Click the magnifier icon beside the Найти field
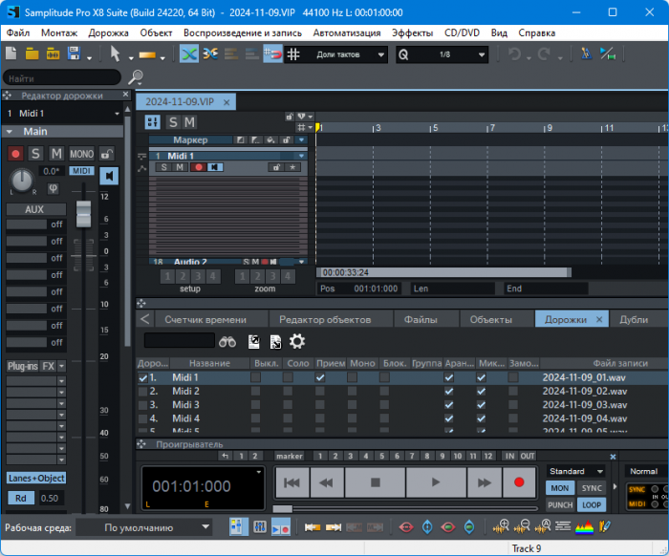 pos(136,77)
